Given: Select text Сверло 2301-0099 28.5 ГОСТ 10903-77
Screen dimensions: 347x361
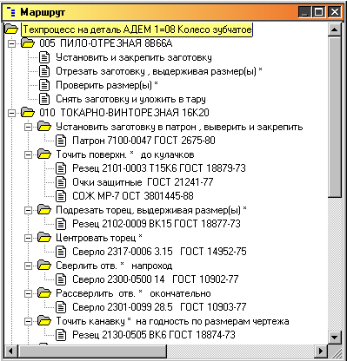Looking at the screenshot, I should point(159,307).
